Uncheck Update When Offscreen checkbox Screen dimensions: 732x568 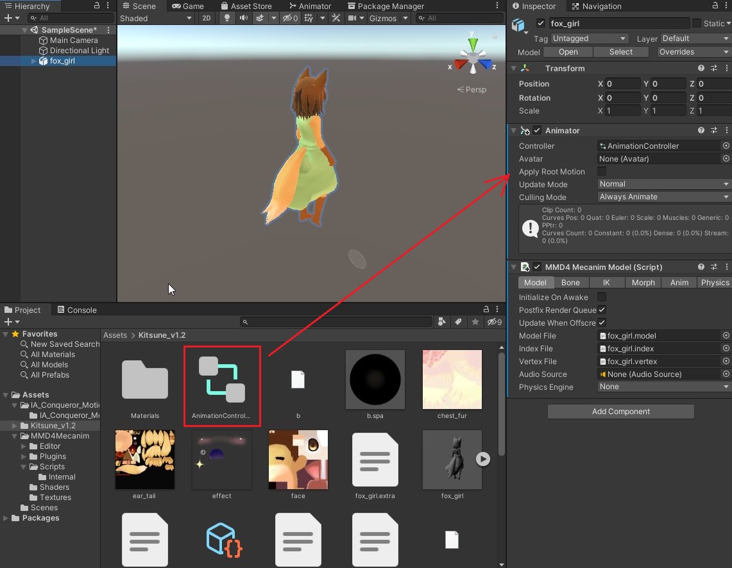602,322
